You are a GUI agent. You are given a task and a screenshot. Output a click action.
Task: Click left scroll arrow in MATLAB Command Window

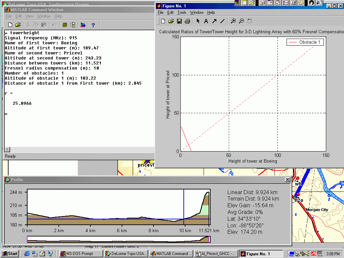(x=7, y=149)
